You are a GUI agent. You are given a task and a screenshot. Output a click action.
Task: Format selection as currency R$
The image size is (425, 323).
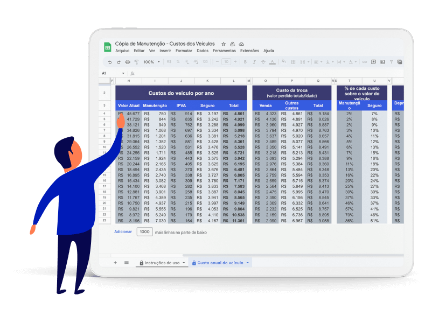pos(169,62)
